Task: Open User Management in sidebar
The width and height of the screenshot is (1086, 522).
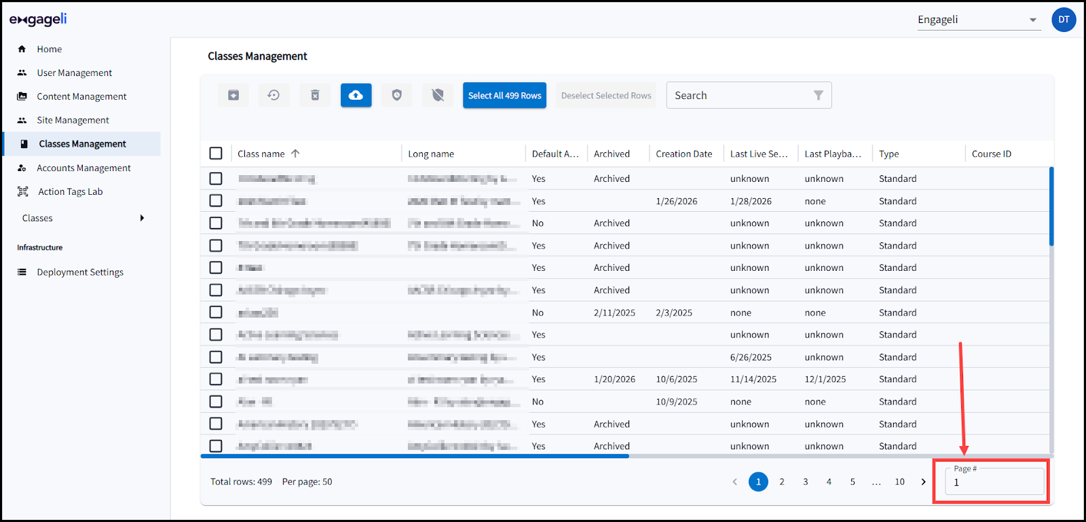Action: (x=75, y=73)
